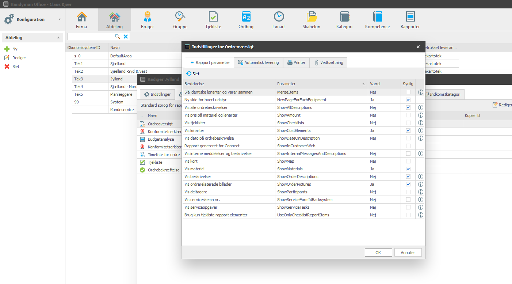Confirm settings with the OK button

(378, 252)
